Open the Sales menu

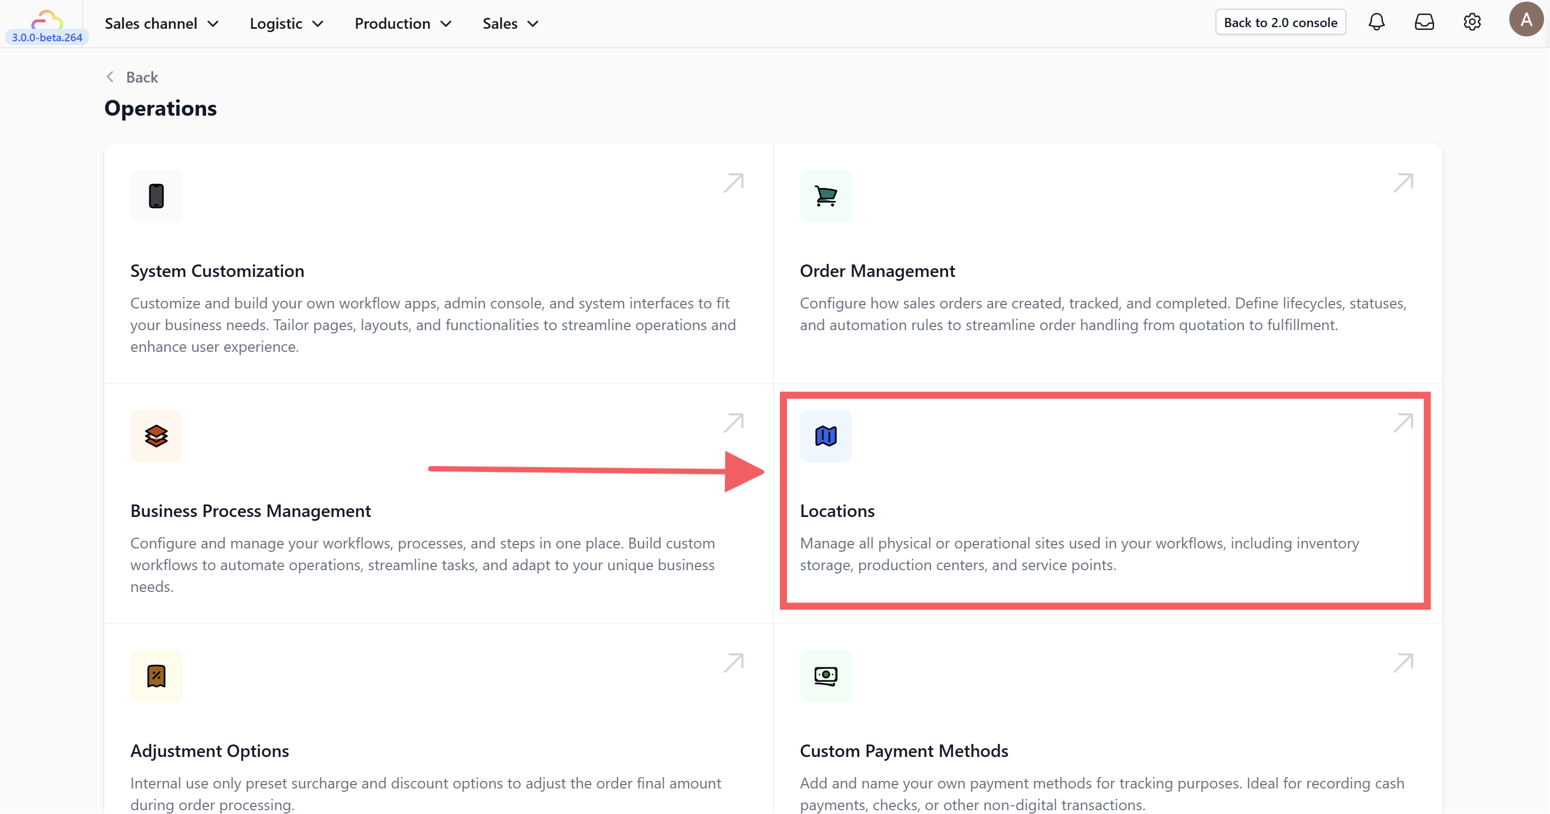click(509, 23)
